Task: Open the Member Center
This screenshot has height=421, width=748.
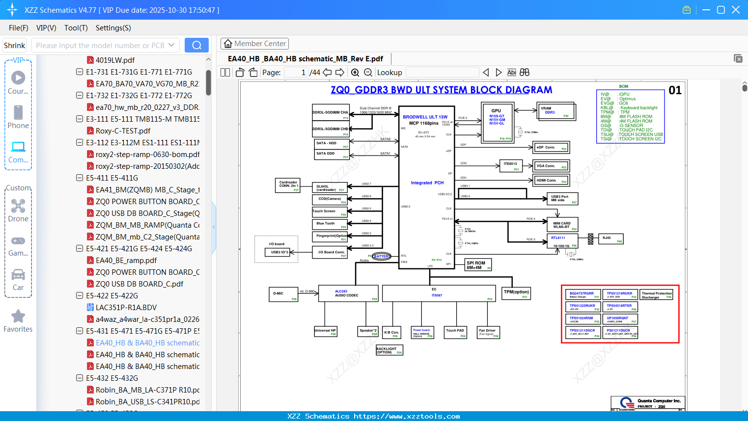Action: click(x=254, y=44)
